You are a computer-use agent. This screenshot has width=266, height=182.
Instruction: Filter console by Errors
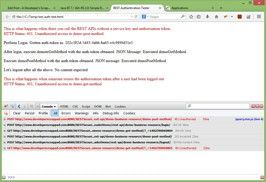[x=66, y=113]
